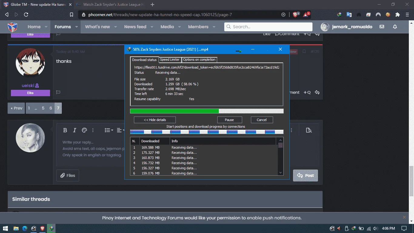
Task: Click the Italic formatting icon in reply editor
Action: coord(75,130)
